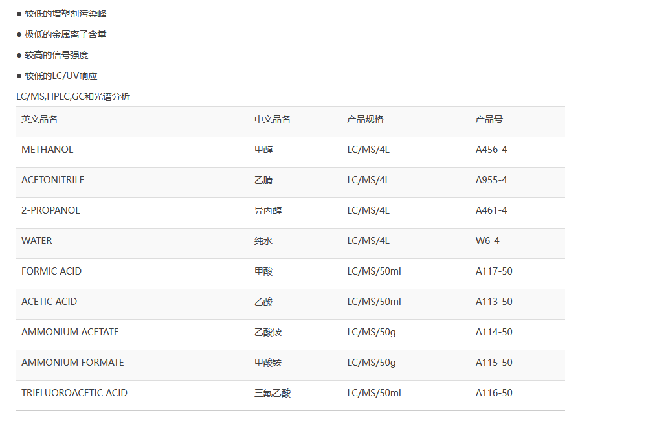646x437 pixels.
Task: Select product number A461-4
Action: (x=491, y=210)
